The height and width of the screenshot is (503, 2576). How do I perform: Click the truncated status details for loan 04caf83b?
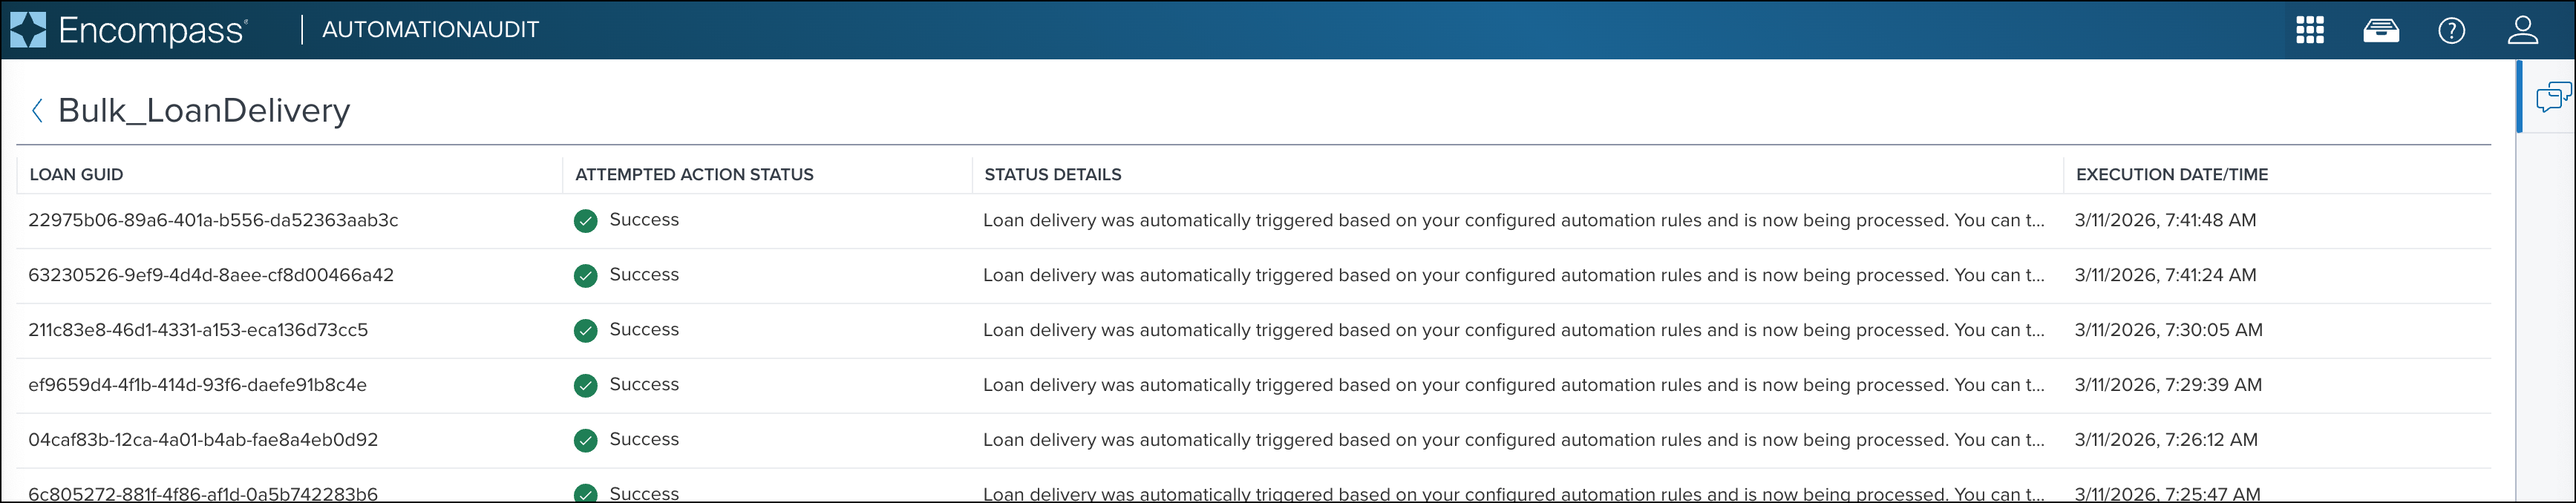coord(1513,440)
